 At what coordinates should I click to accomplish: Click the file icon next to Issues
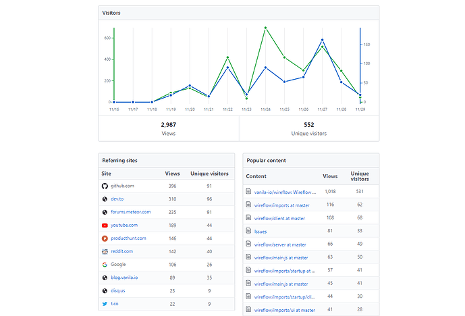[248, 230]
